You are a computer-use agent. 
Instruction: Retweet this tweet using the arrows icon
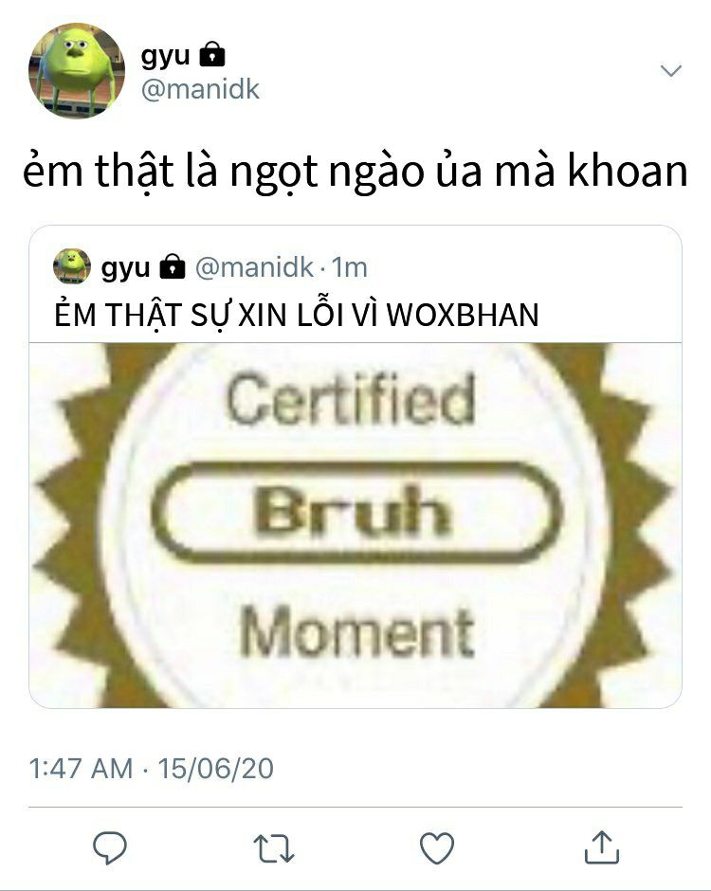(273, 848)
